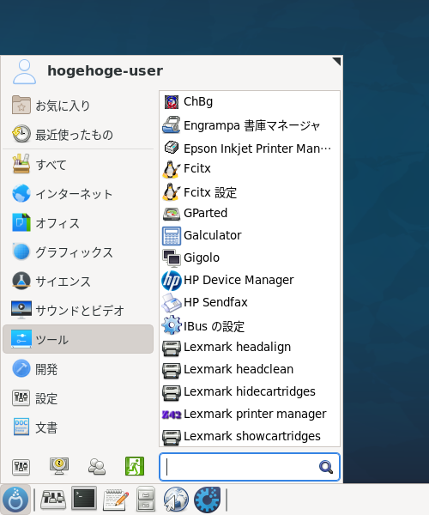Click hogehoge-user profile avatar

click(24, 71)
